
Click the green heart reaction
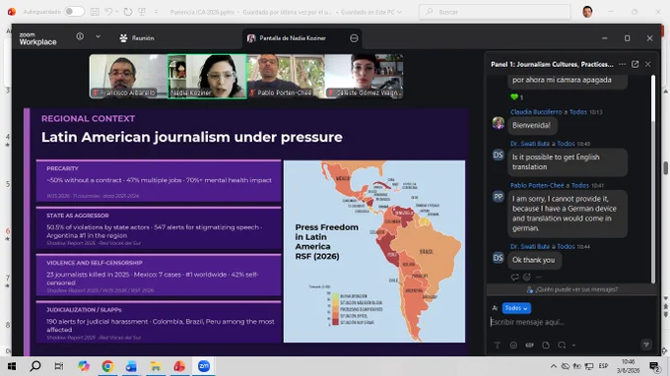click(x=514, y=96)
